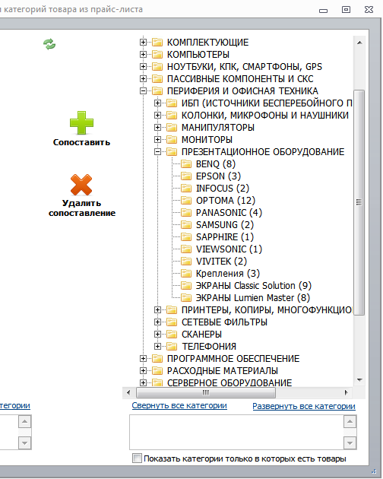The height and width of the screenshot is (479, 383).
Task: Expand ПАССИВНЫЕ КОМПОНЕНТЫ И СКС node
Action: (143, 79)
